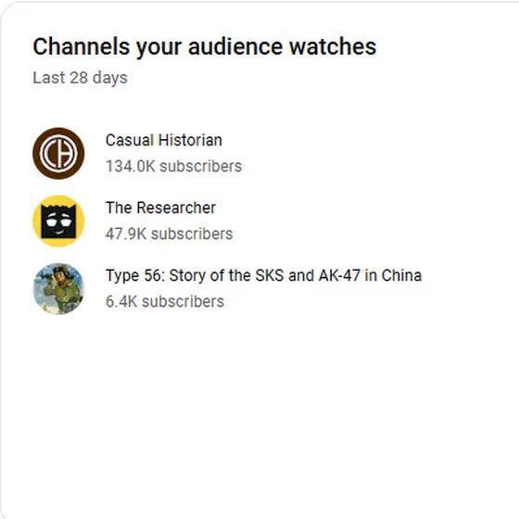Click The Researcher yellow avatar icon
Screen dimensions: 519x519
(x=58, y=222)
